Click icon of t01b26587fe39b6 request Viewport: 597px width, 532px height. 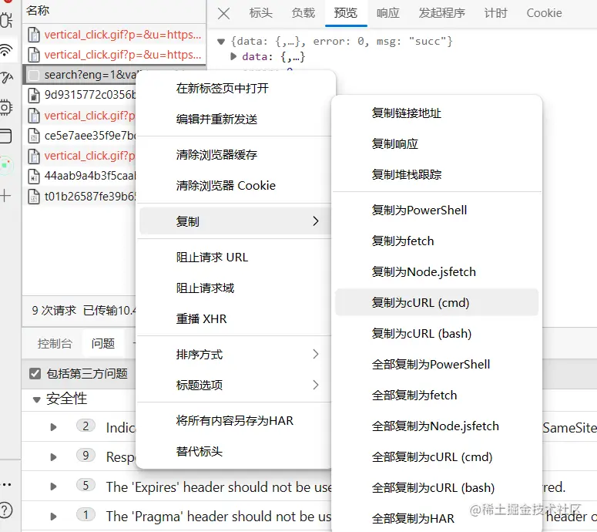point(34,197)
